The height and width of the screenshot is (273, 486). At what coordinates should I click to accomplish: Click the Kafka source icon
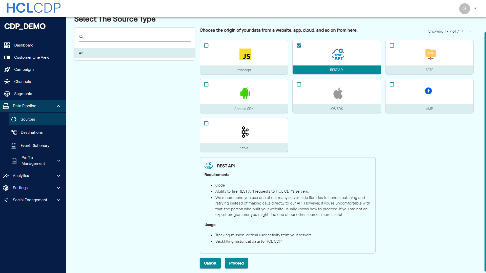pyautogui.click(x=245, y=132)
